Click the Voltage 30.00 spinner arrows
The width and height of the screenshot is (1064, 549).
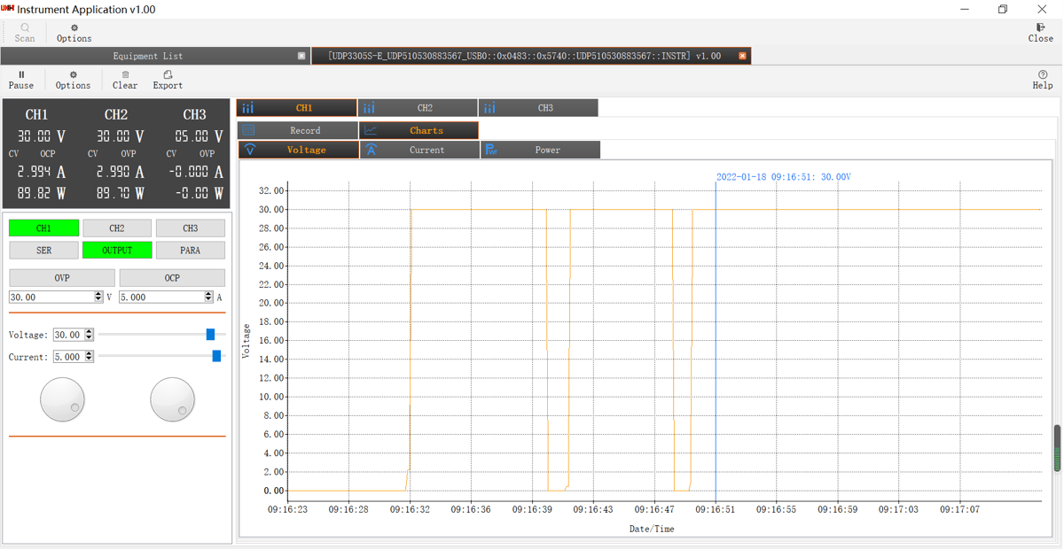pyautogui.click(x=89, y=335)
